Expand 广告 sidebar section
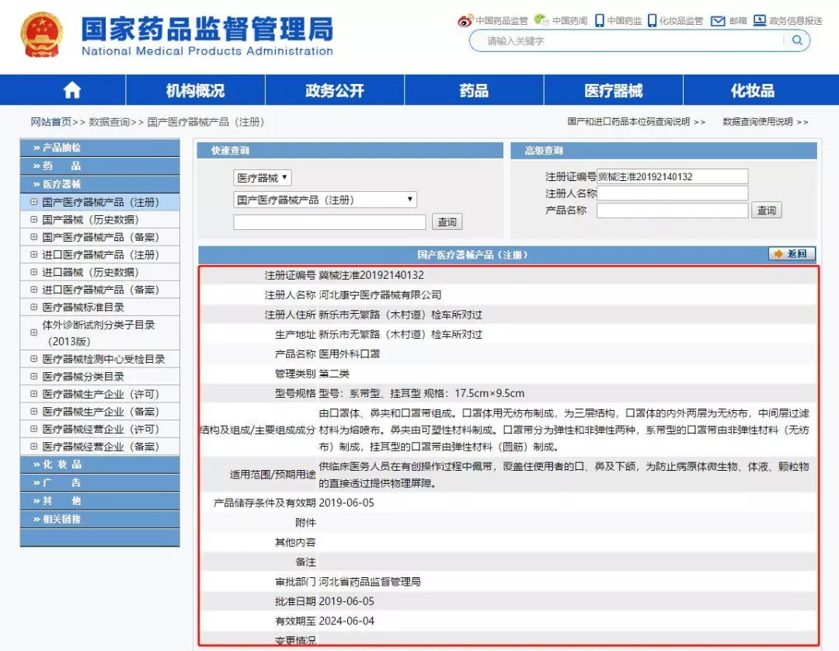Image resolution: width=839 pixels, height=651 pixels. [x=99, y=482]
